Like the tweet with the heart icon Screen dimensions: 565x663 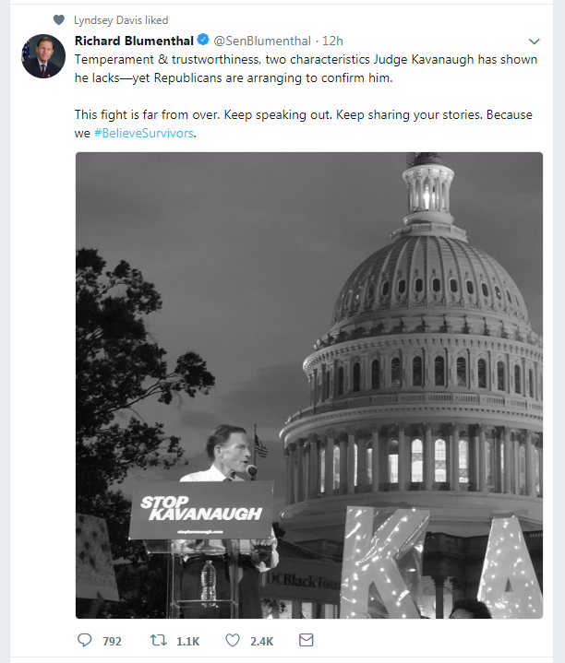coord(233,641)
